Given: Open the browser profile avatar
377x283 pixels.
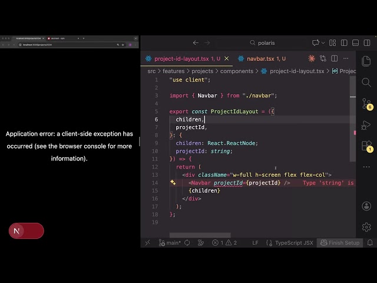Looking at the screenshot, I should pyautogui.click(x=130, y=45).
